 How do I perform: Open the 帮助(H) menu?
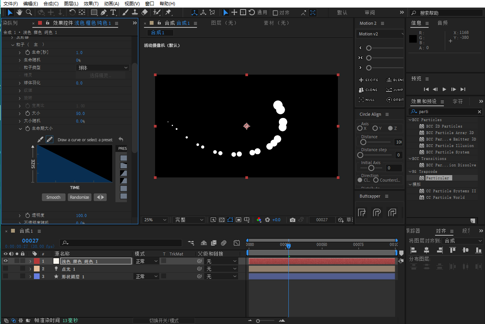click(167, 3)
